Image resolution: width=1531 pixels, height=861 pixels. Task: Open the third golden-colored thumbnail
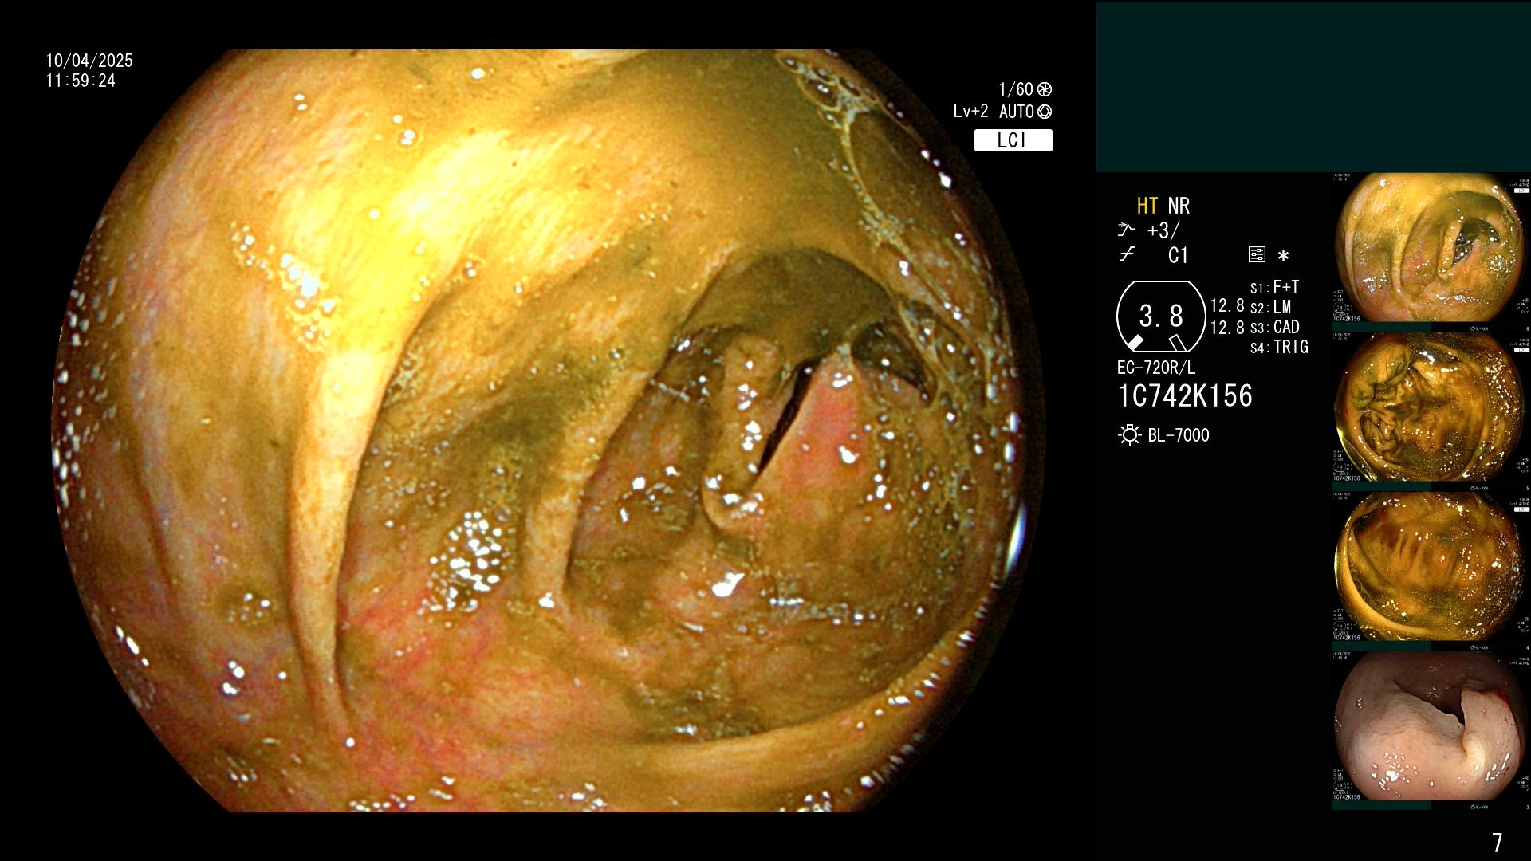pos(1431,571)
